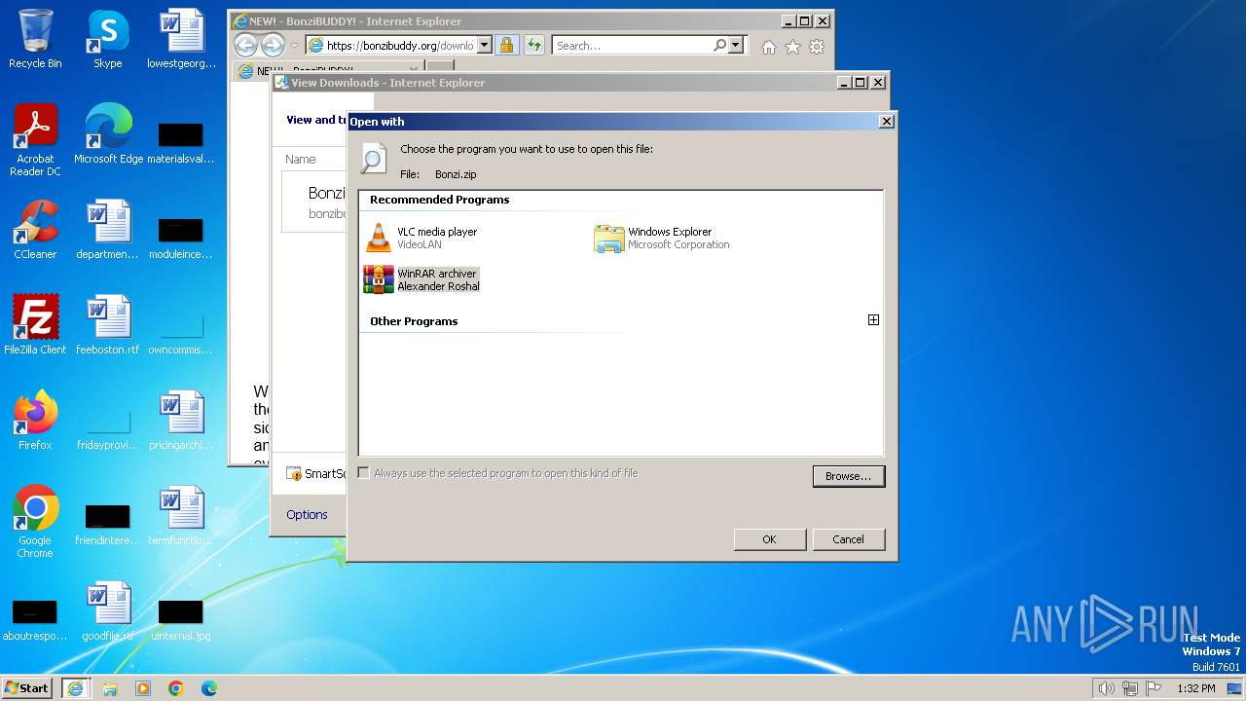
Task: Launch Google Chrome from desktop
Action: tap(35, 522)
